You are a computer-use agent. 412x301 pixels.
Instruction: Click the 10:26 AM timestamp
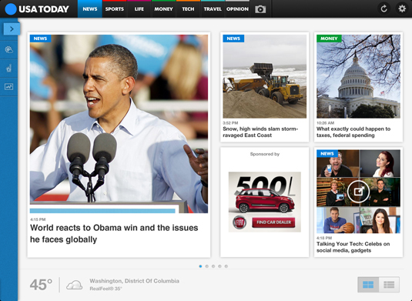[x=325, y=122]
